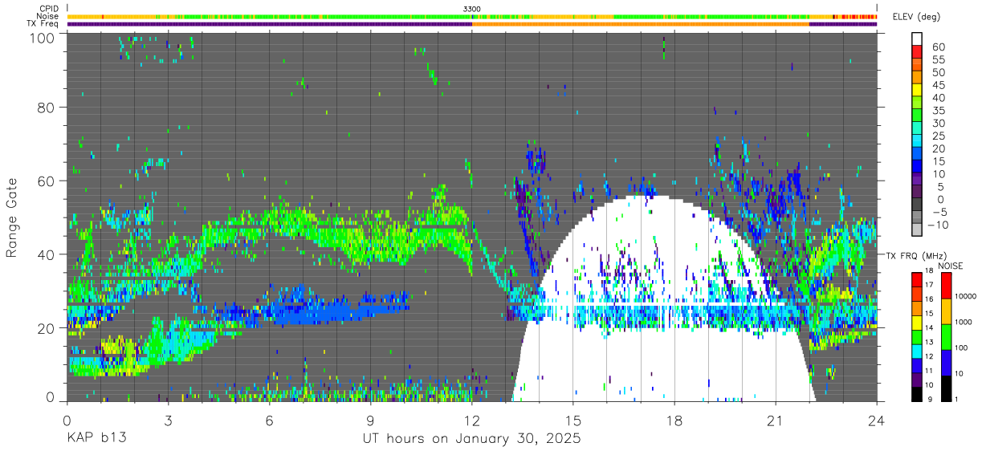Click the red top swatch of TX FRQ colorbar
This screenshot has width=986, height=455.
(x=917, y=279)
